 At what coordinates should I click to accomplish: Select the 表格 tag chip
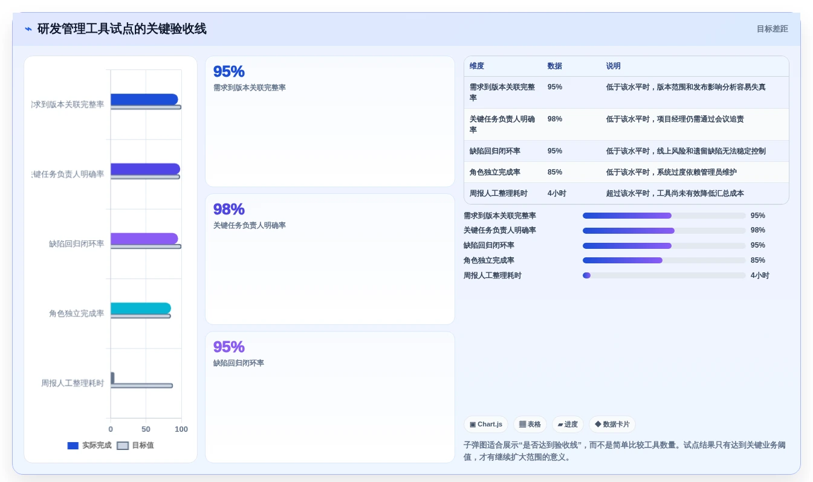530,425
